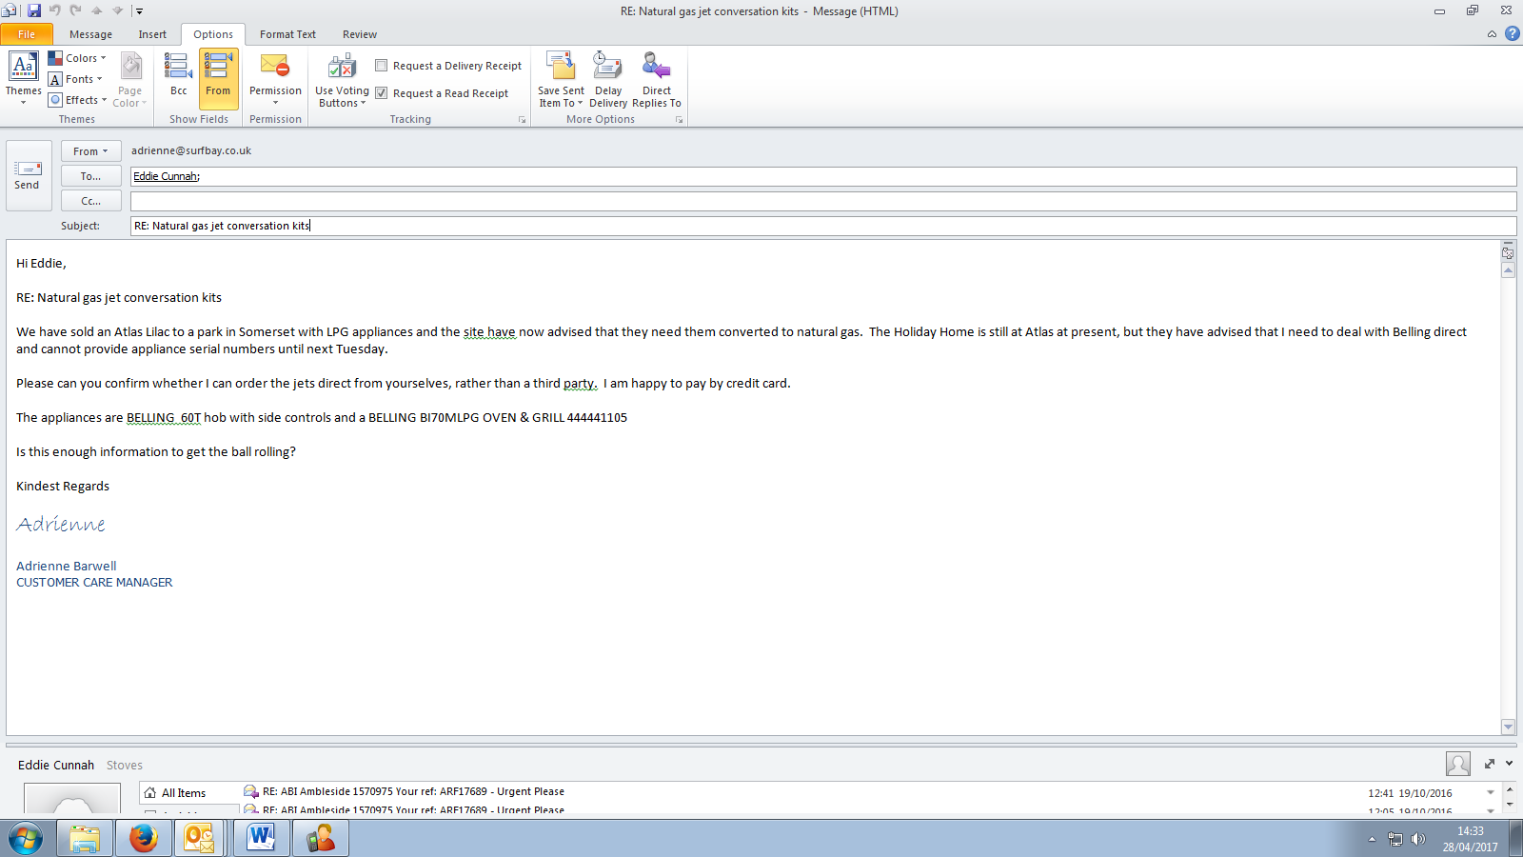Image resolution: width=1523 pixels, height=857 pixels.
Task: Open Outlook Help
Action: pyautogui.click(x=1512, y=33)
